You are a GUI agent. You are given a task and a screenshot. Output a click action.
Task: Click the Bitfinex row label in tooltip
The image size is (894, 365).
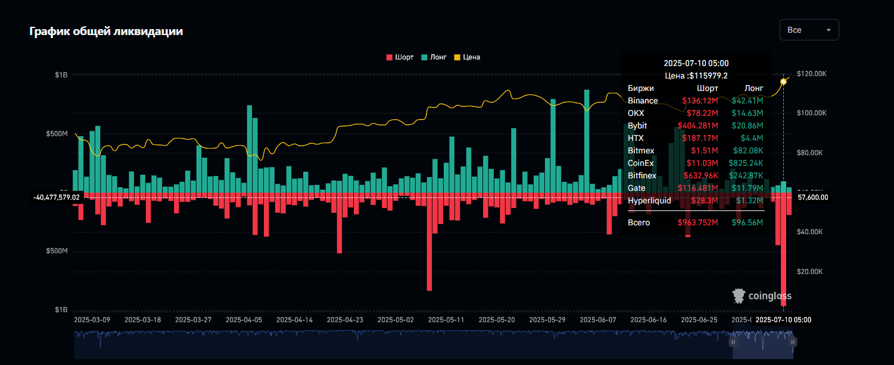(x=642, y=175)
